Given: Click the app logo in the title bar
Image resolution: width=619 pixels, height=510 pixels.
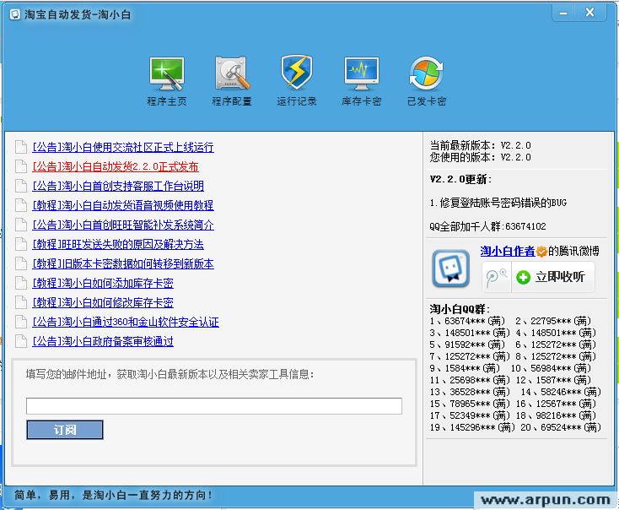Looking at the screenshot, I should click(14, 14).
